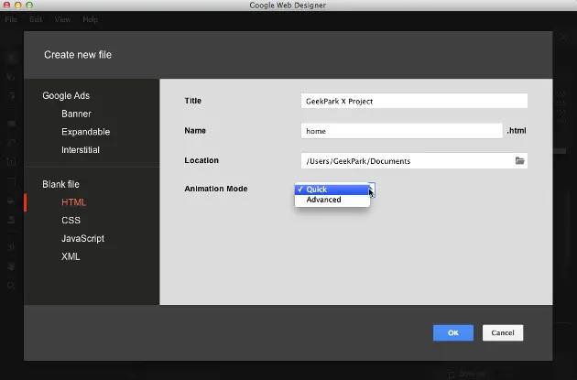Open the View menu
The height and width of the screenshot is (380, 577).
pyautogui.click(x=62, y=19)
